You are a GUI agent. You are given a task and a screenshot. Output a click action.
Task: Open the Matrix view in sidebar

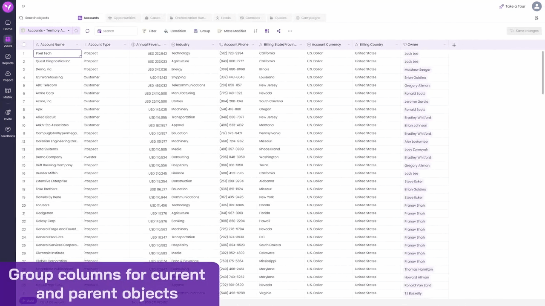tap(8, 93)
